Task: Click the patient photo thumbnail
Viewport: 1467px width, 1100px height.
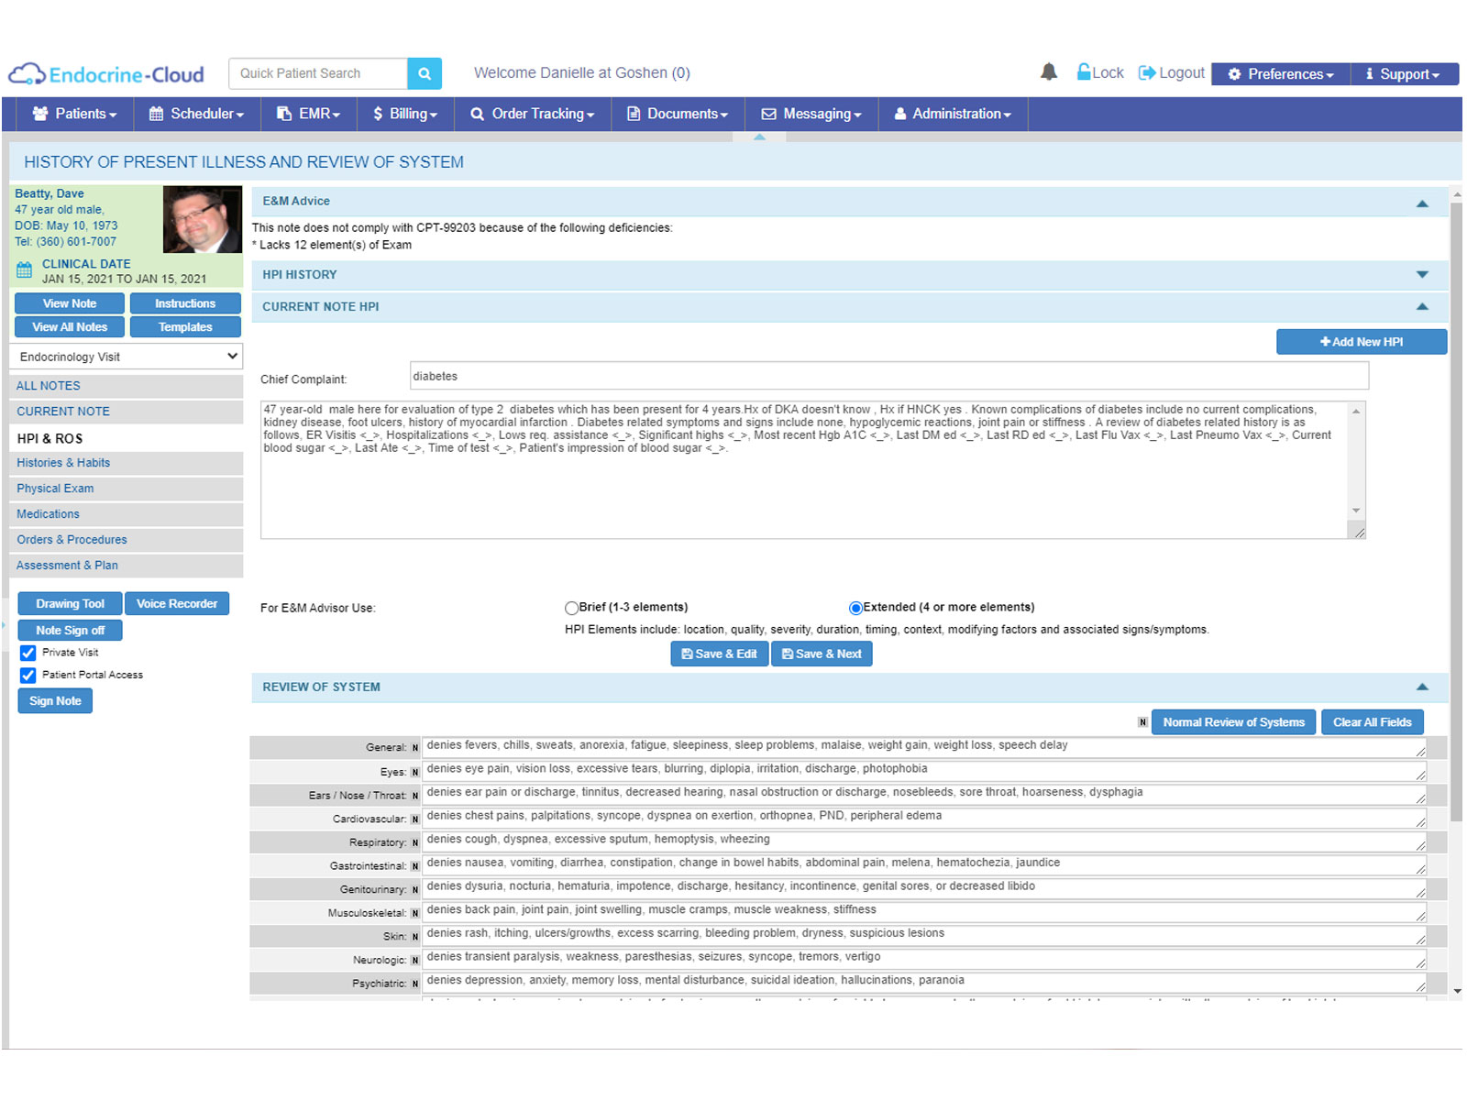Action: 203,219
